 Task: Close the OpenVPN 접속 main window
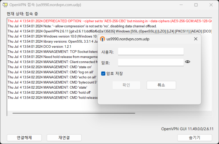[x=211, y=5]
